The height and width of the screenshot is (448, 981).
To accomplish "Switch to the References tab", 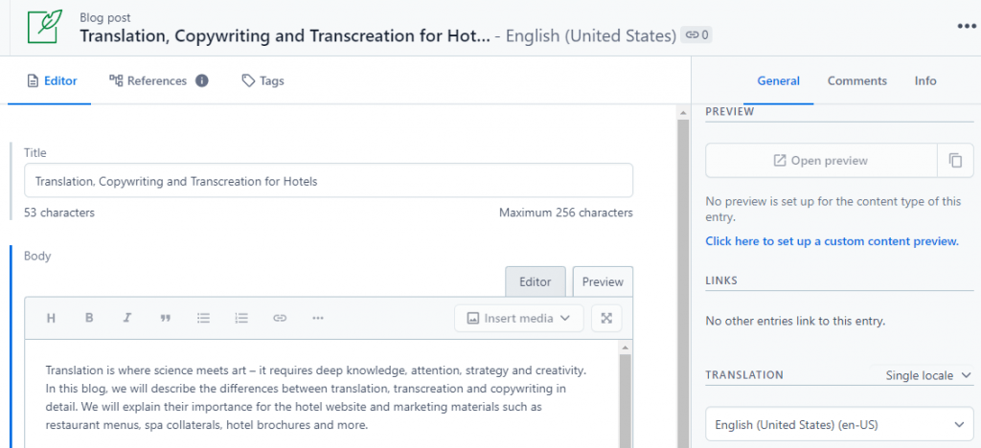I will click(x=158, y=81).
